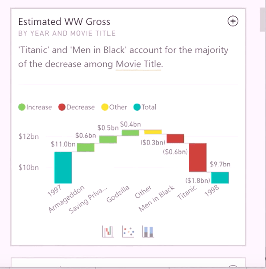Click the Estimated WW Gross title
This screenshot has width=266, height=269.
click(64, 22)
